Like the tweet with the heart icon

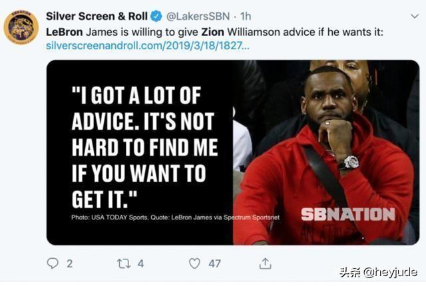coord(194,263)
